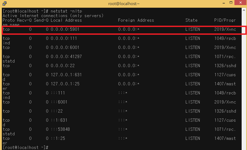Click the terminal vertical scrollbar track
247x150 pixels.
[x=244, y=80]
